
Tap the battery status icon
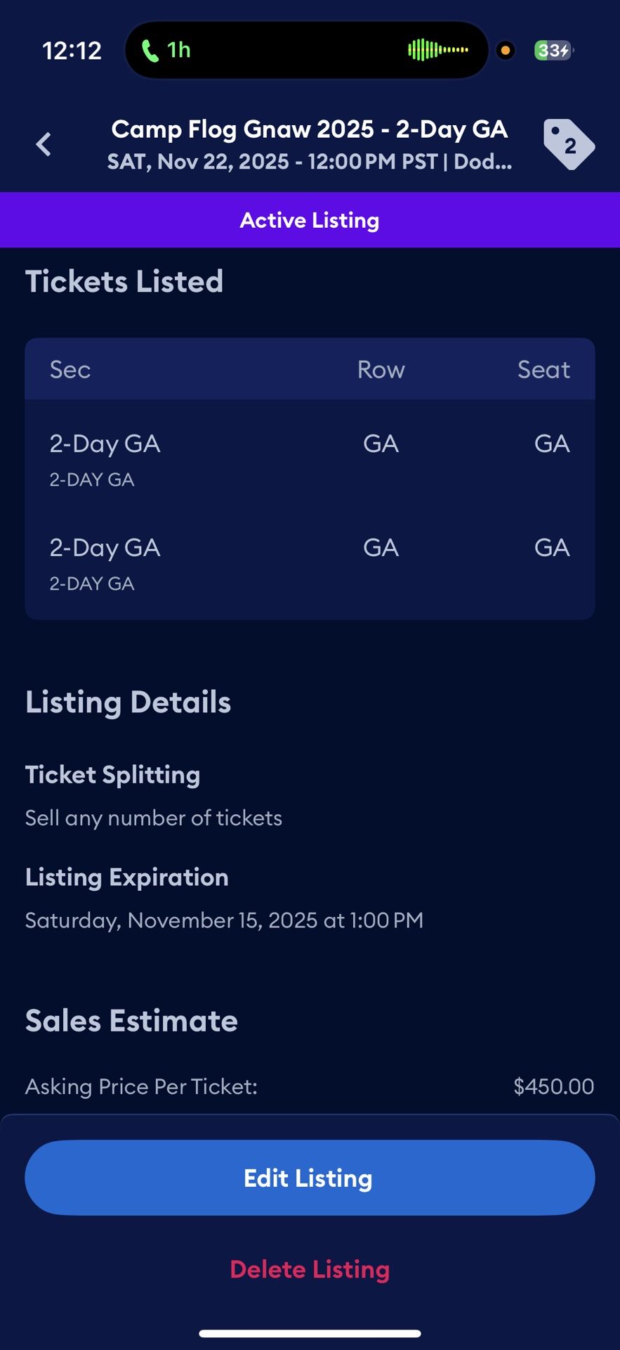pyautogui.click(x=553, y=51)
